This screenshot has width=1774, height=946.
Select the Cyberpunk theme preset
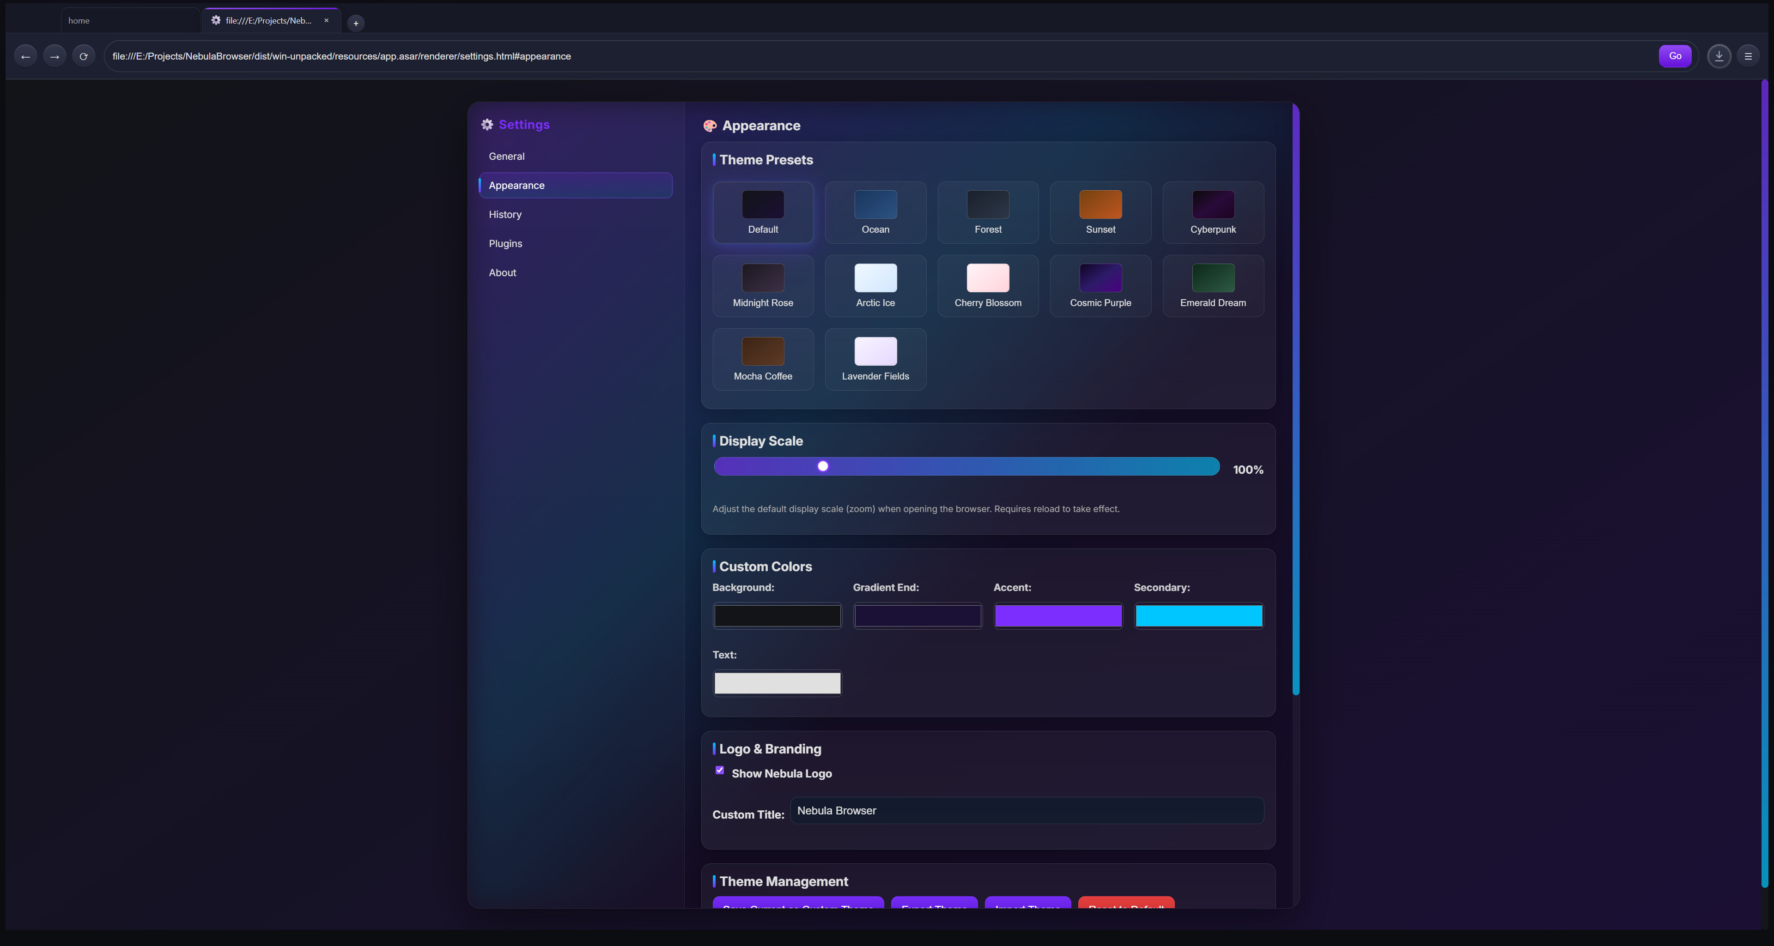pos(1212,212)
